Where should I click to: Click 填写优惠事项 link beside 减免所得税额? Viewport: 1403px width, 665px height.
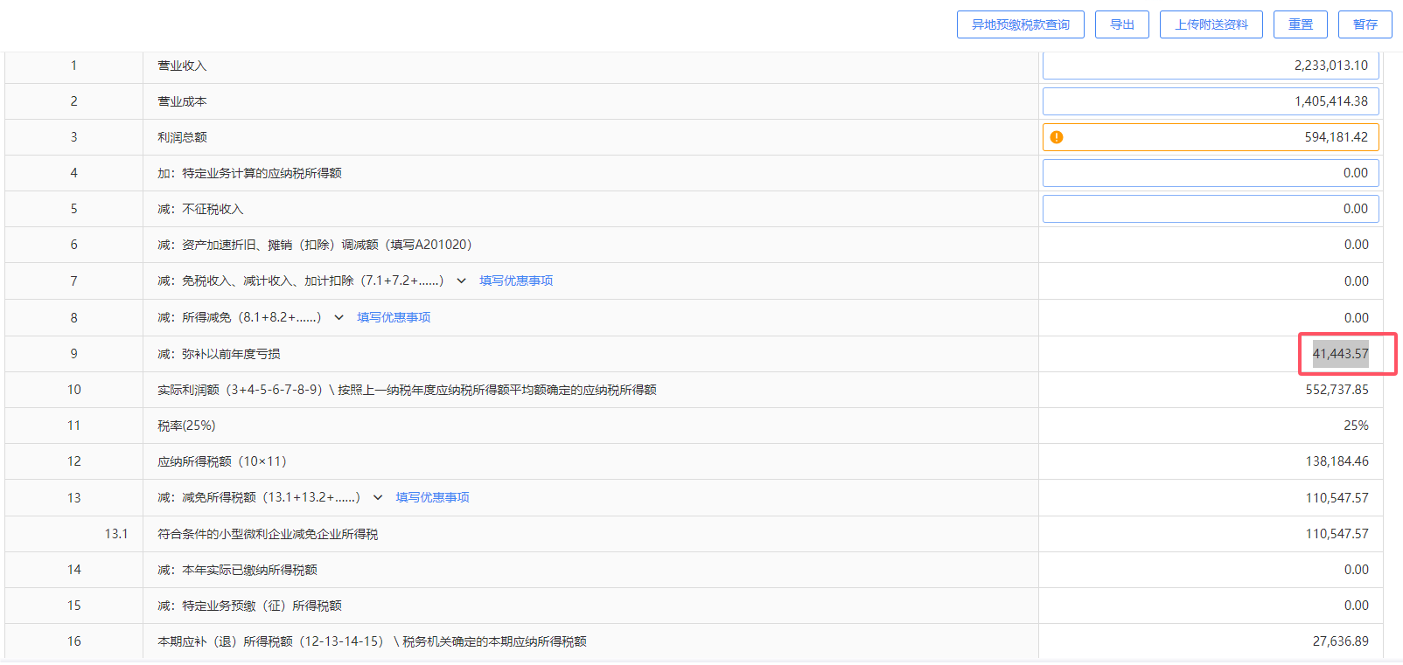432,497
